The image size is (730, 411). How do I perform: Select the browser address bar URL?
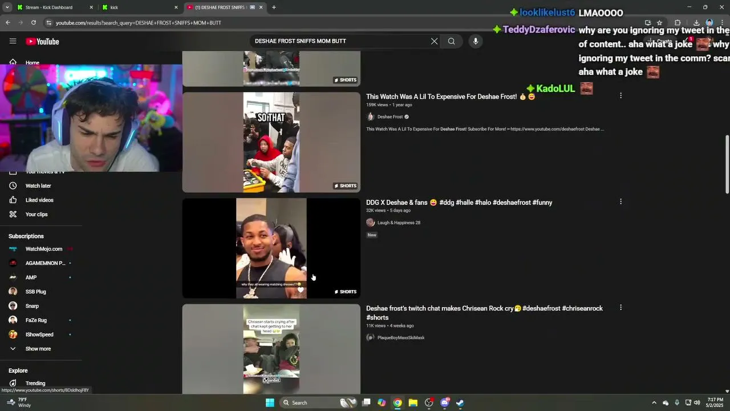(x=139, y=23)
